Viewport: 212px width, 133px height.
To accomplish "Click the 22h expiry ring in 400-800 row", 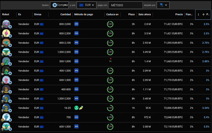I will tap(110, 89).
